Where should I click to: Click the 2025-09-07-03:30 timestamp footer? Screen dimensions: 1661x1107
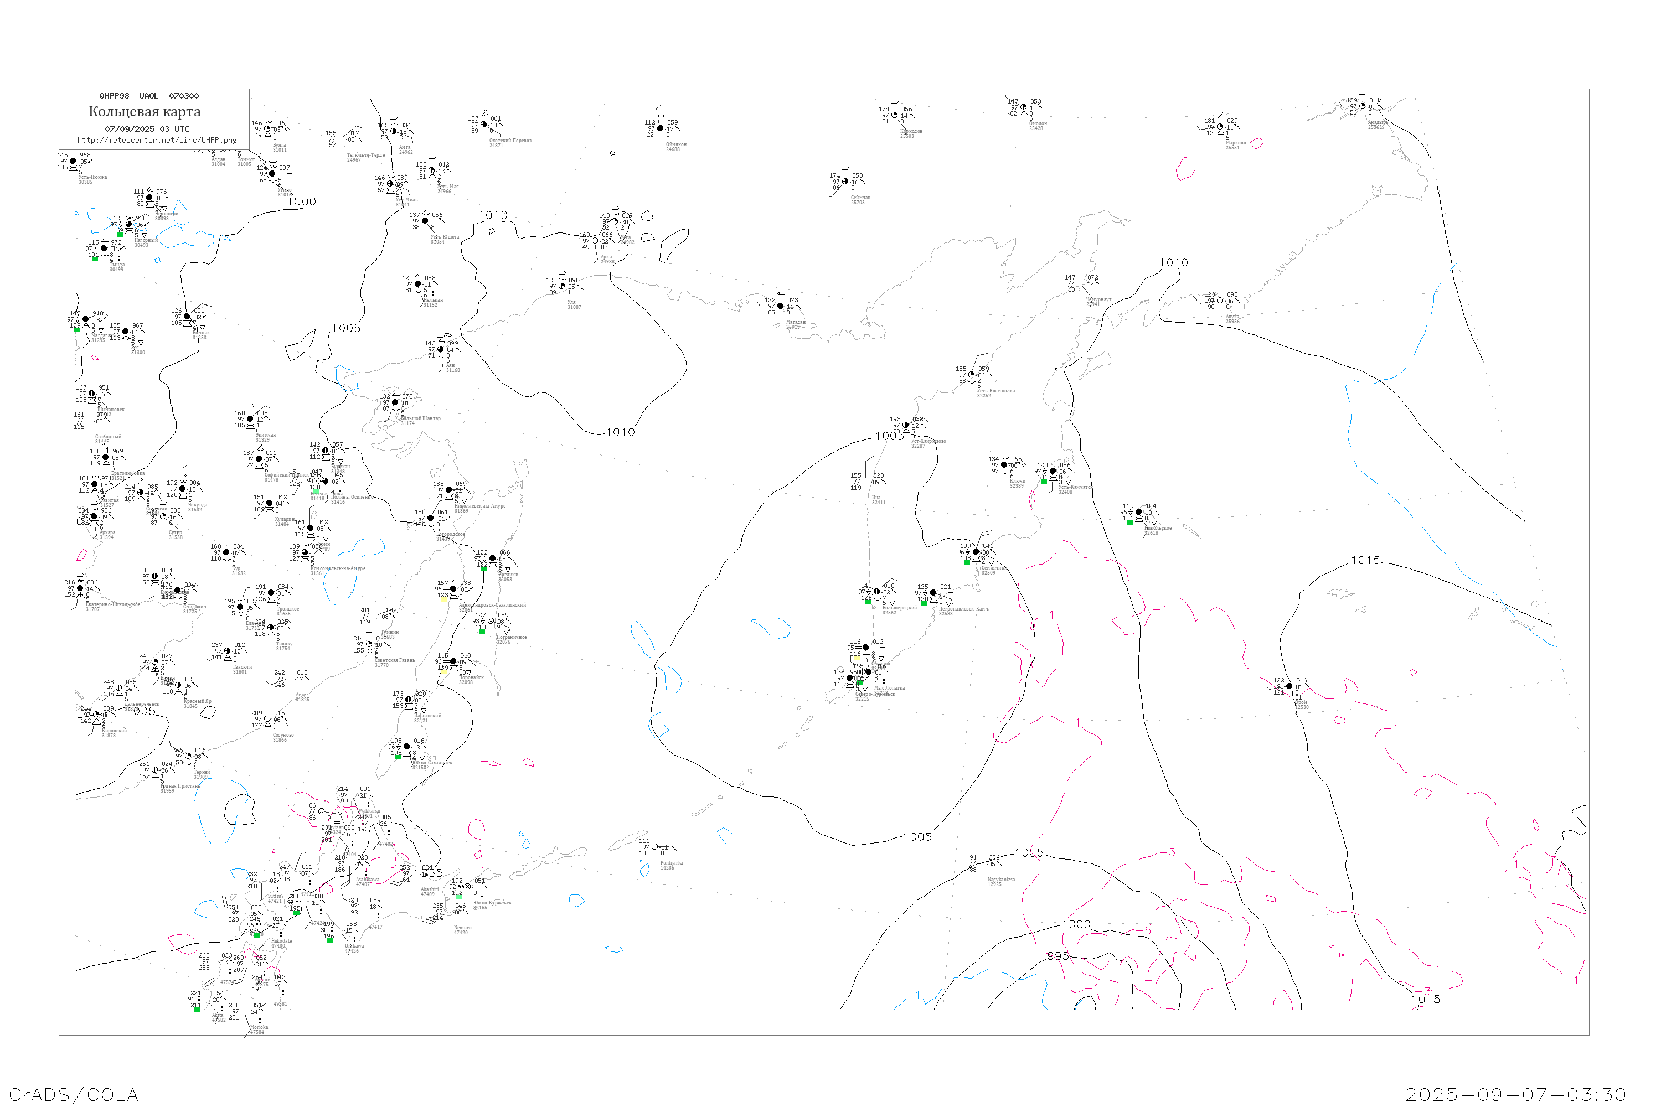coord(1515,1094)
